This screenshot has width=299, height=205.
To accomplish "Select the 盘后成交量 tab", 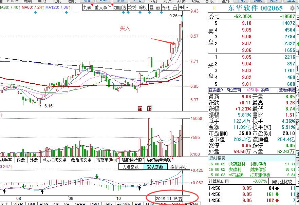I will 81,160.
